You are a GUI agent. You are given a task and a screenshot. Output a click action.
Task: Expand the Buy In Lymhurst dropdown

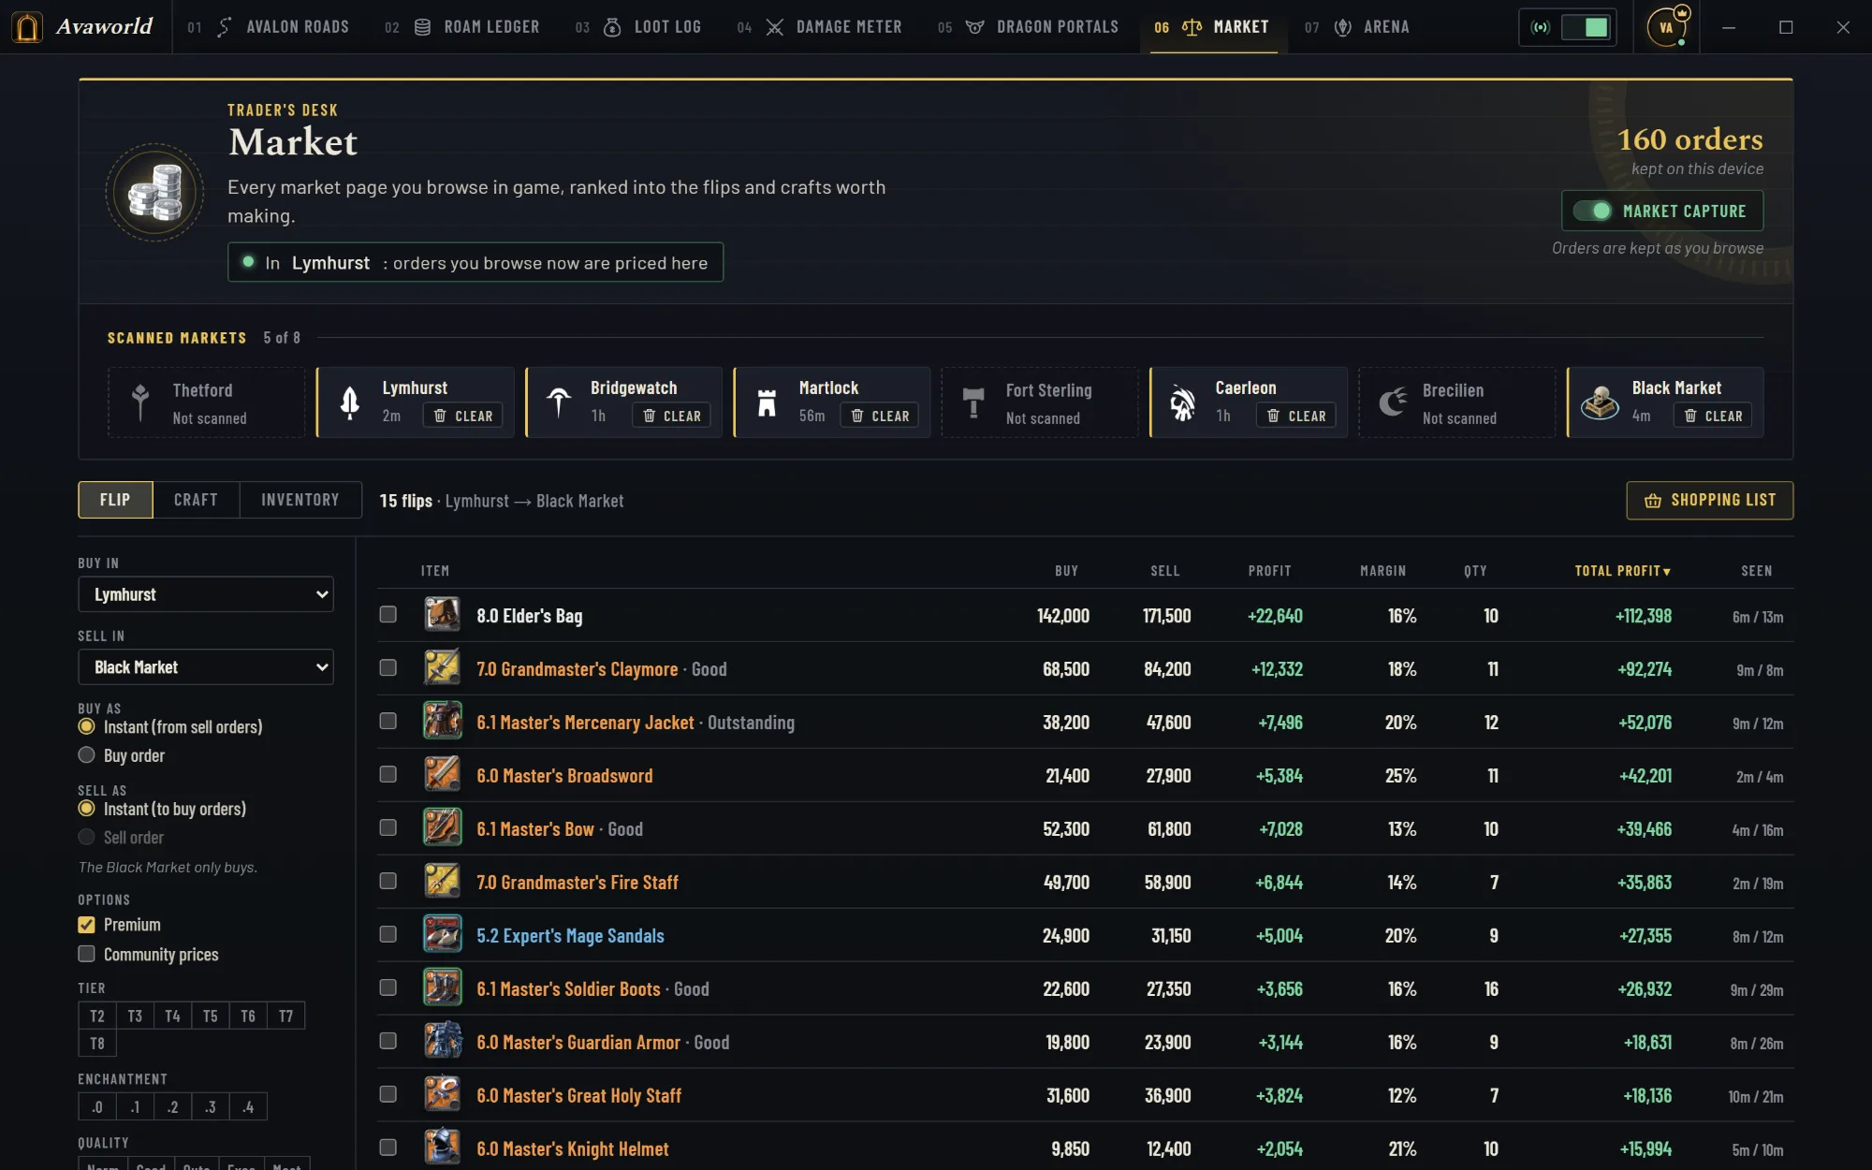click(206, 594)
